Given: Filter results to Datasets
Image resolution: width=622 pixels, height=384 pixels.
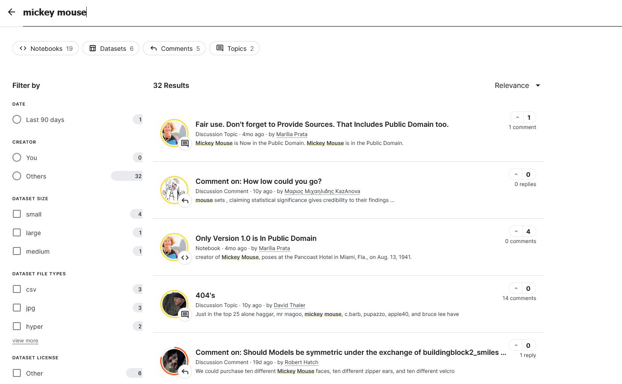Looking at the screenshot, I should [111, 49].
